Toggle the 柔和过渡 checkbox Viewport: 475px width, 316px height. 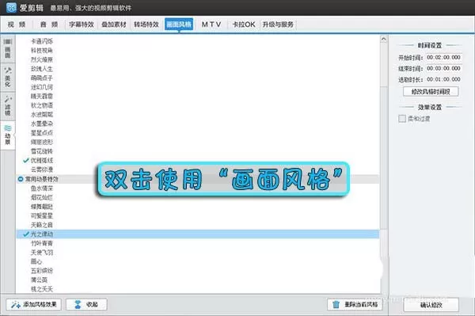click(402, 119)
